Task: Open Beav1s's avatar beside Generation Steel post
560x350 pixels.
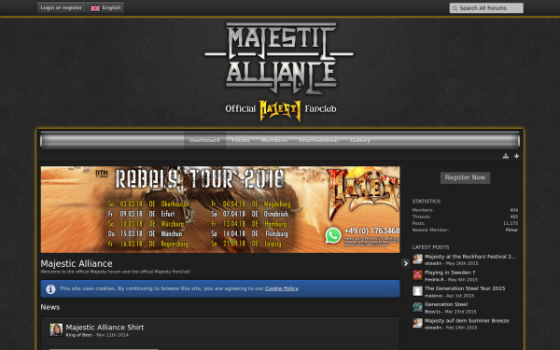Action: click(x=417, y=307)
